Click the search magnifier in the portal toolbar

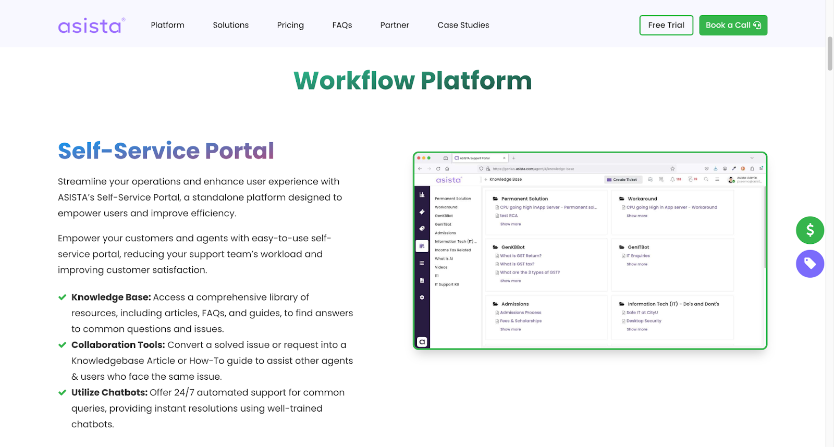[706, 179]
